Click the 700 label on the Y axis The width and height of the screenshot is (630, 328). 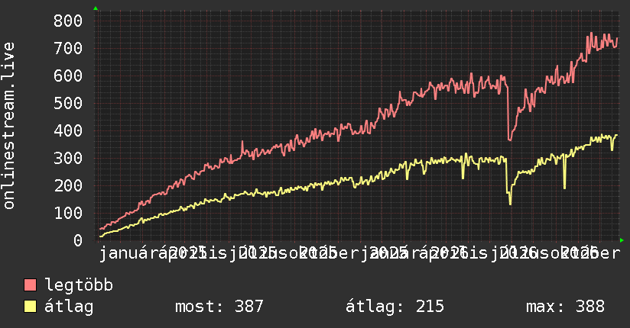click(x=68, y=49)
